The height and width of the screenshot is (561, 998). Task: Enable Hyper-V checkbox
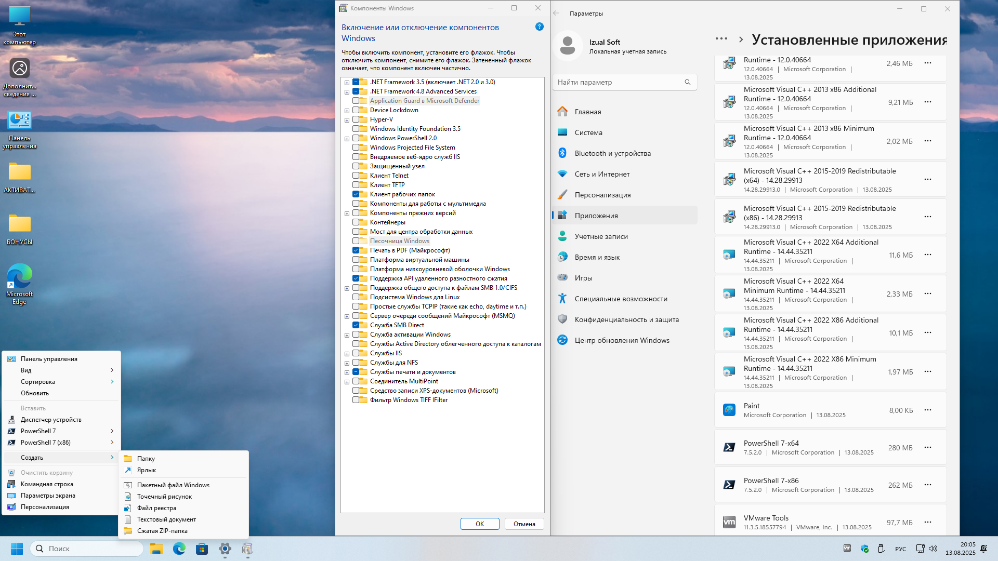356,119
